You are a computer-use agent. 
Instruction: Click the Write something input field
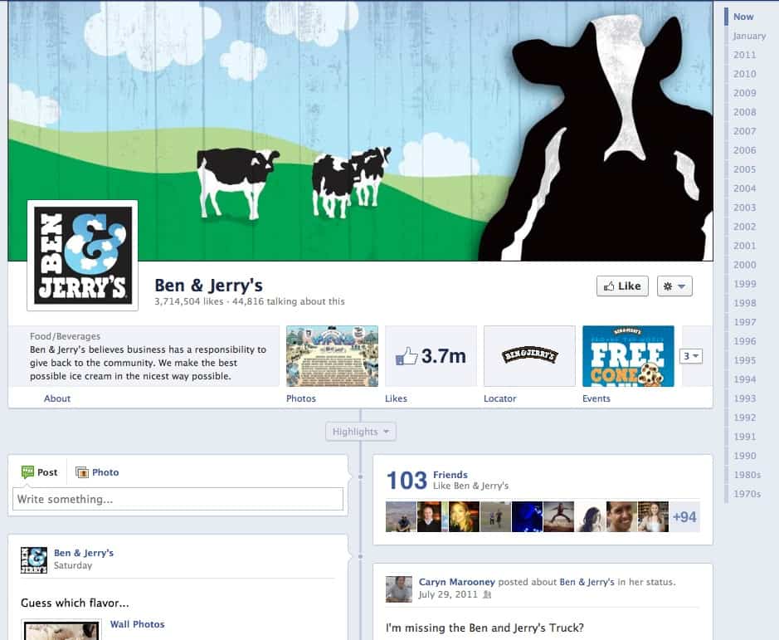click(x=178, y=499)
